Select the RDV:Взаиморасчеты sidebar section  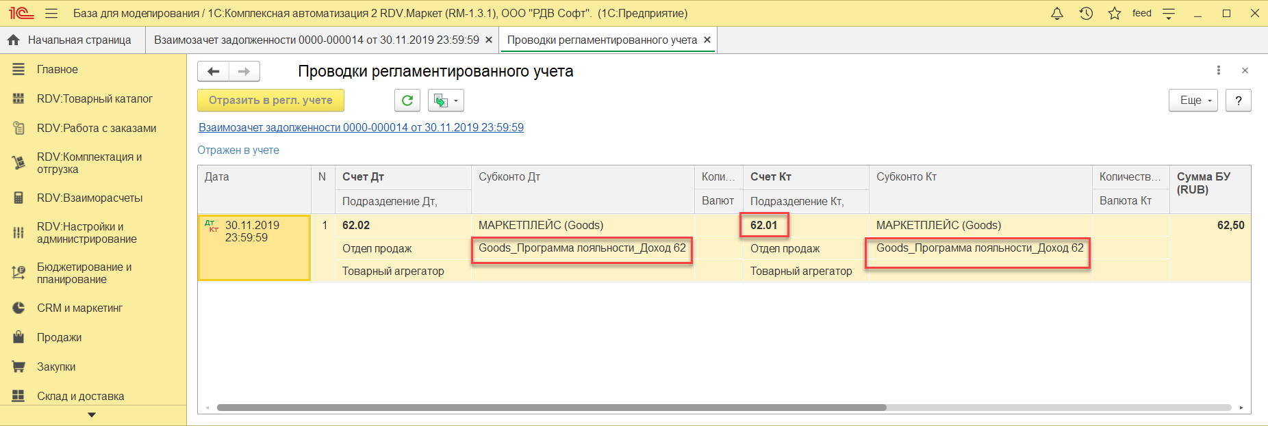[90, 198]
